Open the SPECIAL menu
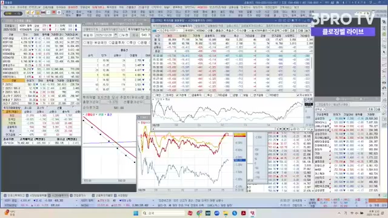388x218 pixels. point(190,7)
